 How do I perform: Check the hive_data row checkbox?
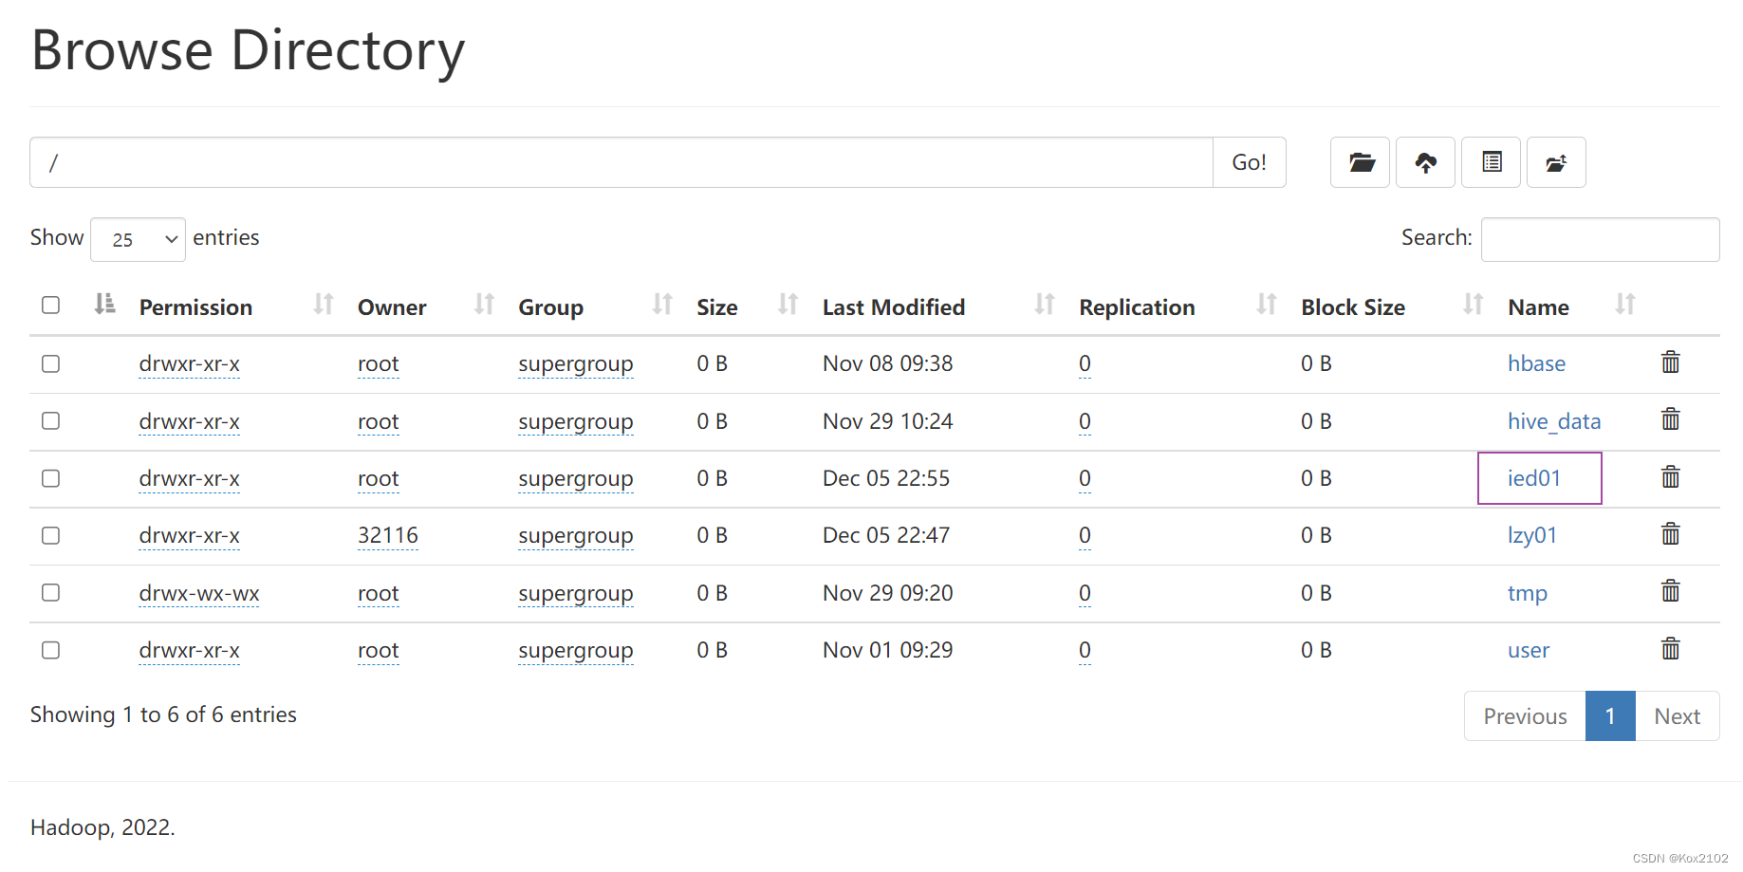pos(51,421)
